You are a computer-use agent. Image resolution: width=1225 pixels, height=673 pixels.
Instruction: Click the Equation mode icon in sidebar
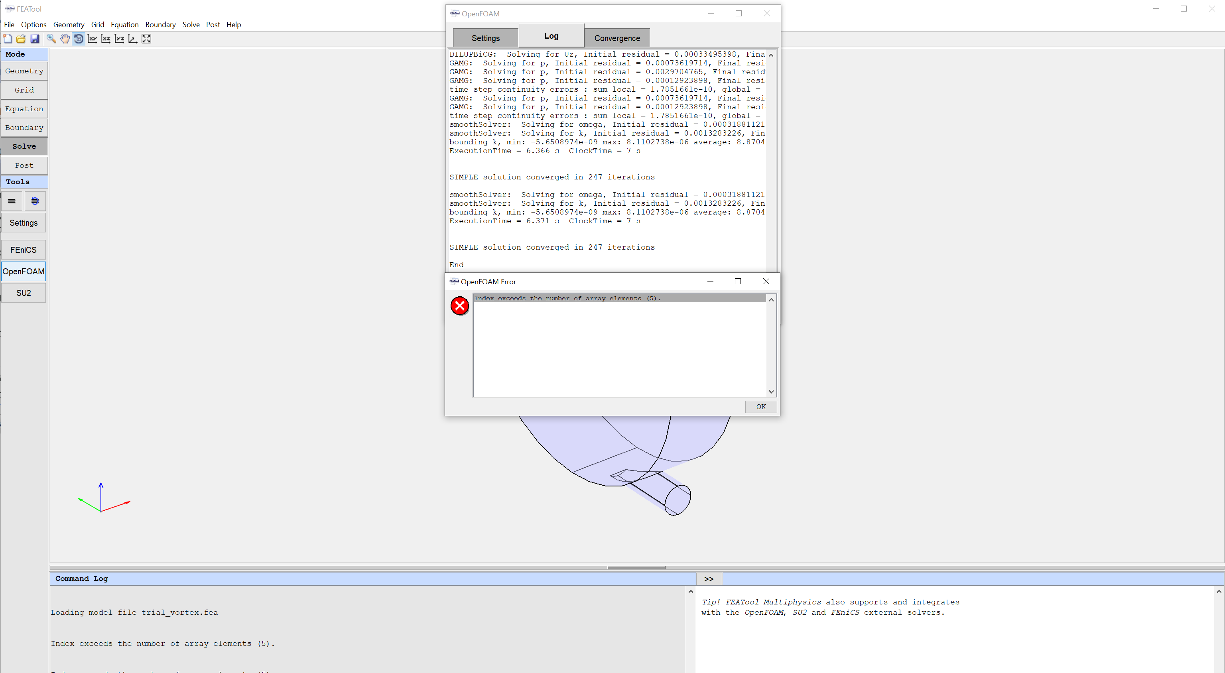pyautogui.click(x=25, y=108)
